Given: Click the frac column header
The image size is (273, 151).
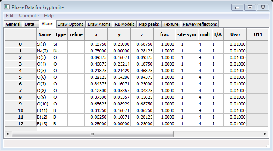Looking at the screenshot, I should (x=164, y=34).
